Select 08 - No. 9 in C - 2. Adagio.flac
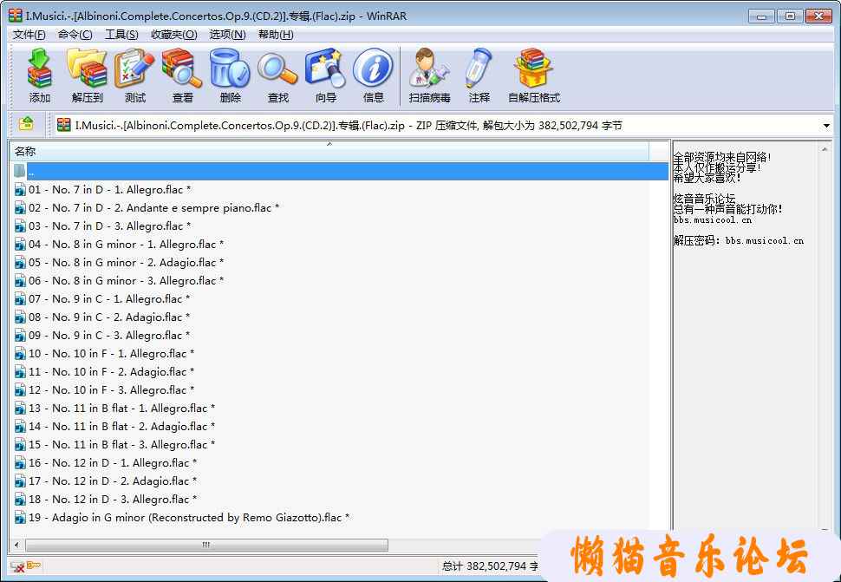This screenshot has height=582, width=841. tap(102, 317)
